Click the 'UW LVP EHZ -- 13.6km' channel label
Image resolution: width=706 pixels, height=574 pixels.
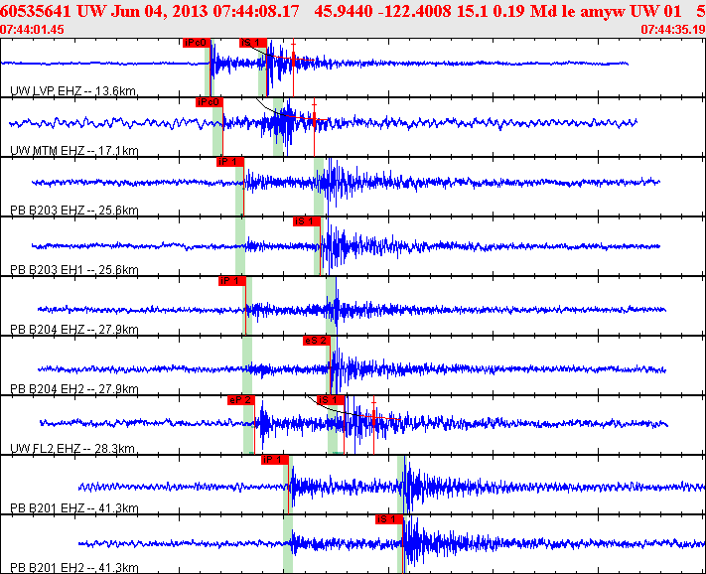(x=73, y=91)
